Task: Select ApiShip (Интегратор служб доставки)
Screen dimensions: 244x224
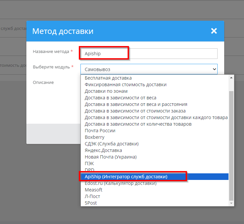Action: (x=126, y=177)
